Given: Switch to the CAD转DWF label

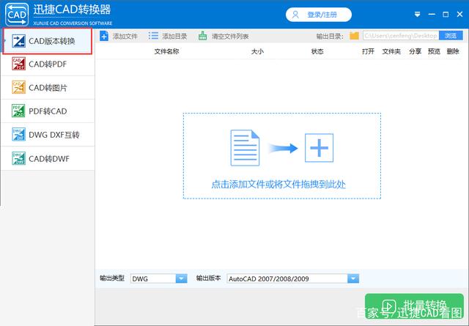Looking at the screenshot, I should (x=49, y=159).
